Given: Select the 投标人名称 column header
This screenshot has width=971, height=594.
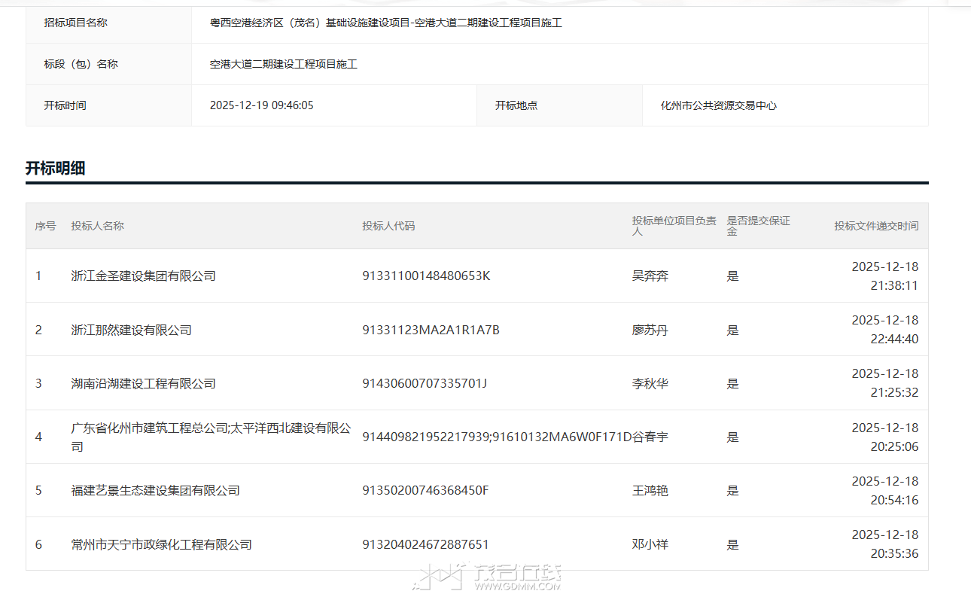Looking at the screenshot, I should pos(97,226).
